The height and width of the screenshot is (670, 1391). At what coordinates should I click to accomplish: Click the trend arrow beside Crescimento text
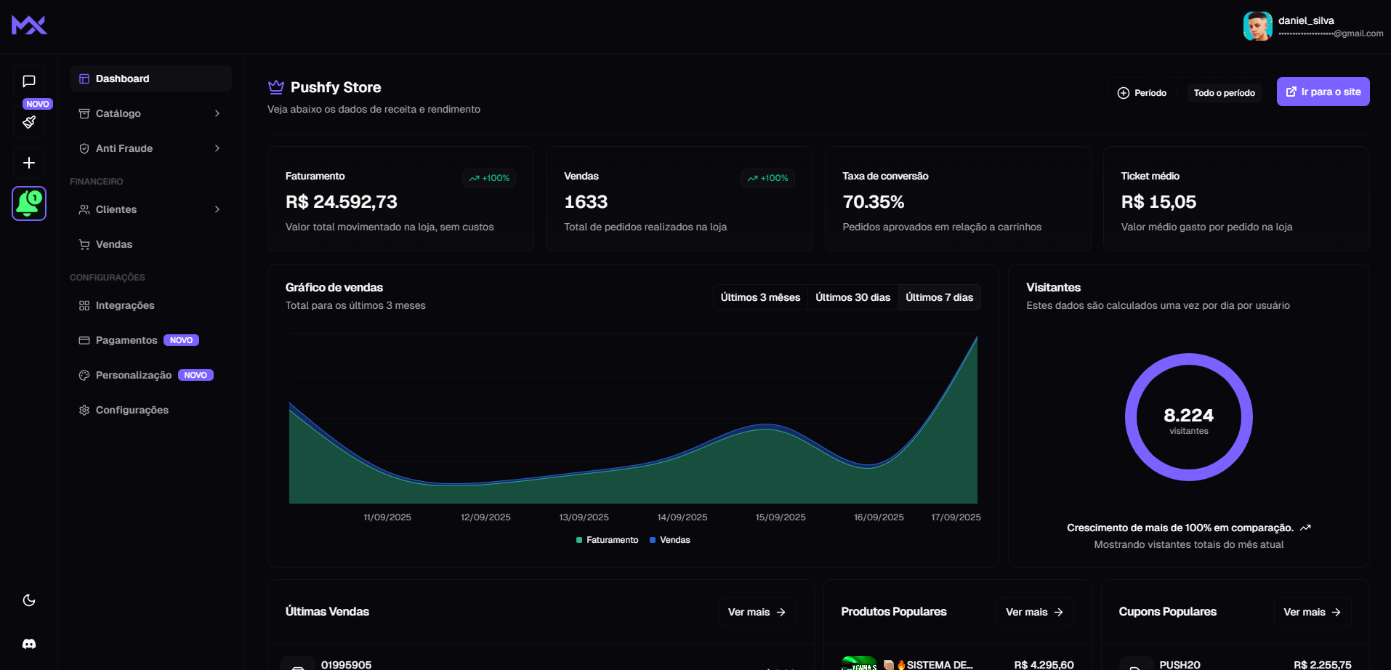1305,528
